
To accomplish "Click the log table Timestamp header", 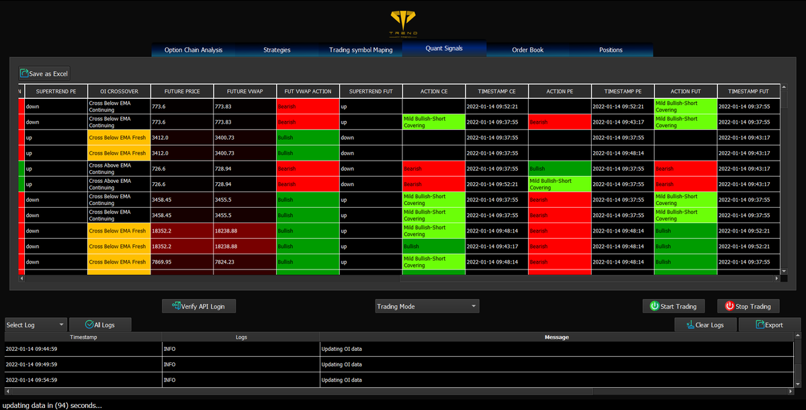I will 83,337.
